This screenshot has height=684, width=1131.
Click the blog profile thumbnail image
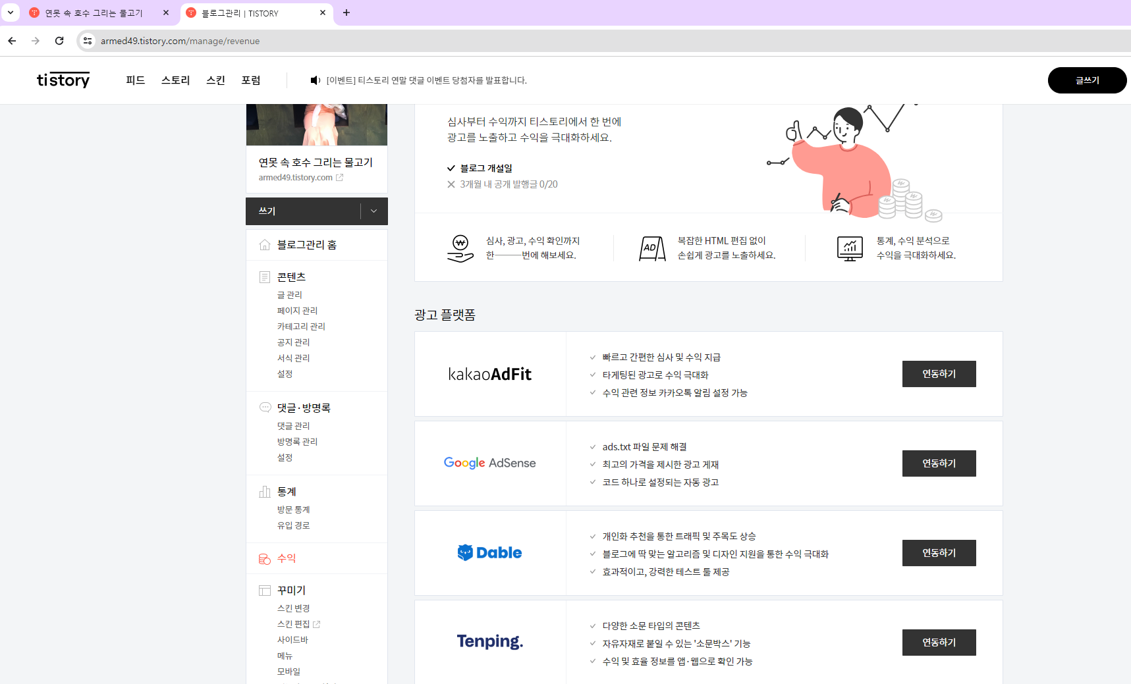[x=317, y=124]
